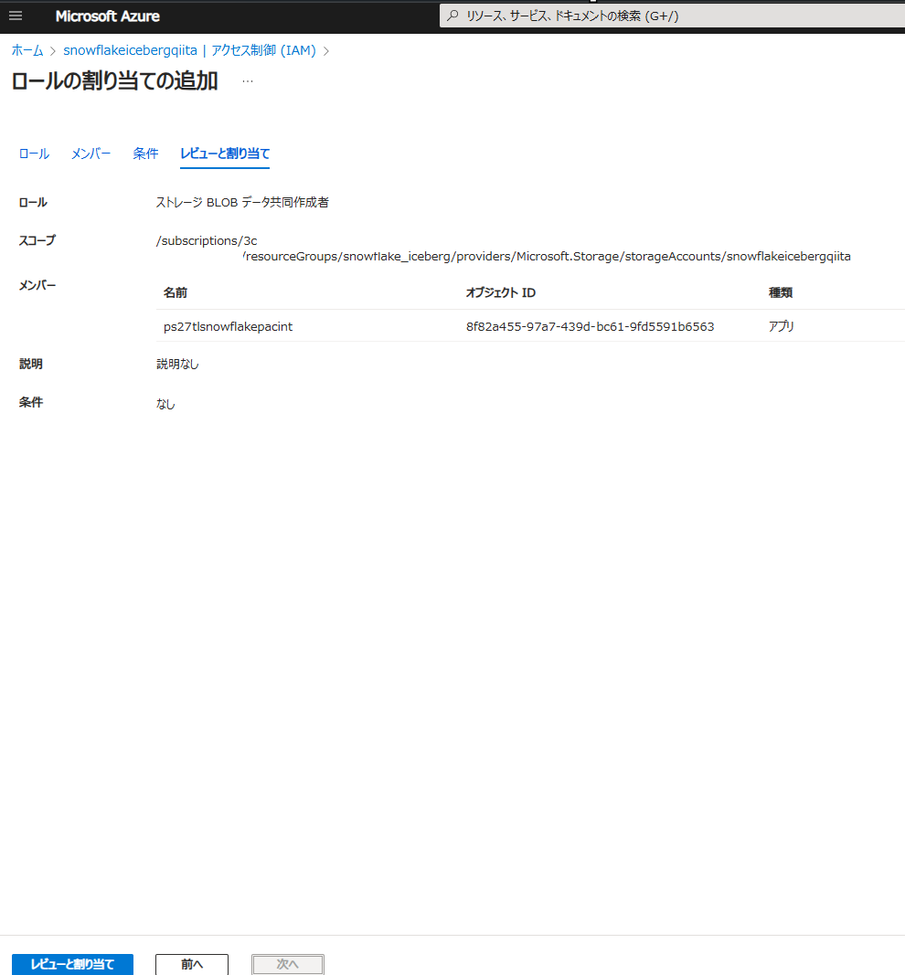Select role value ストレージ BLOB データ共同作成者
905x975 pixels.
point(242,202)
